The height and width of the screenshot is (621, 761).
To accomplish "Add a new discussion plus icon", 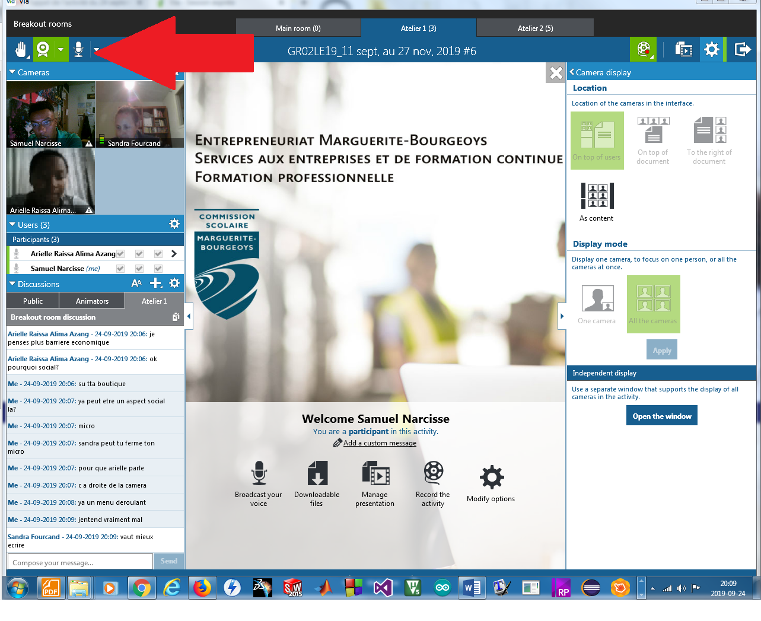I will point(156,284).
